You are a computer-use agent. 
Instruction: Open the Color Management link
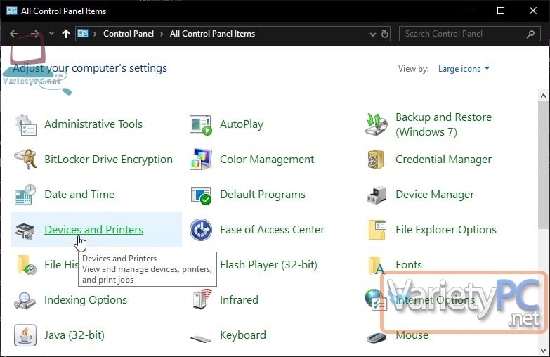click(x=267, y=160)
